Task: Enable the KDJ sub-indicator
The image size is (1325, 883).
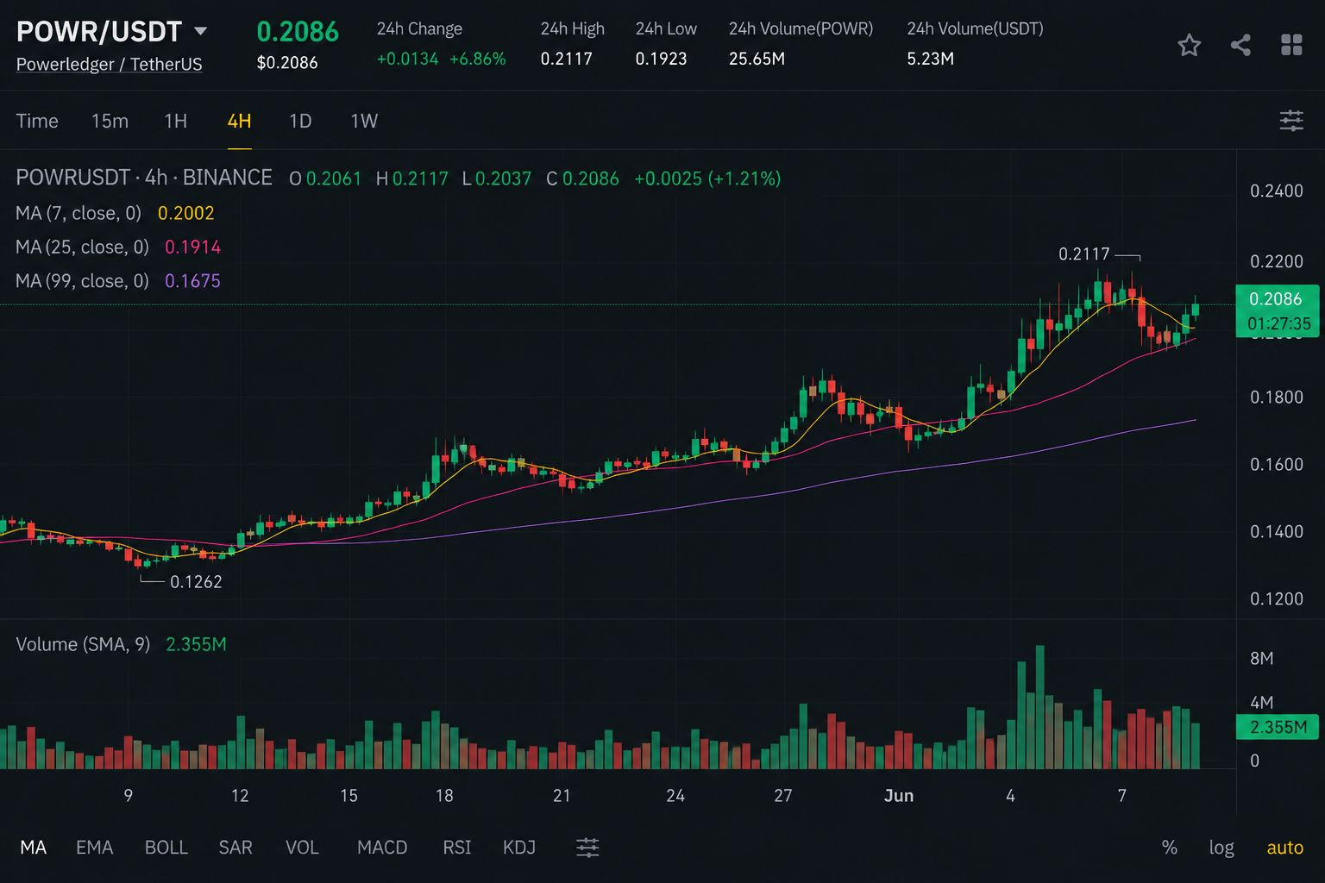Action: coord(519,847)
